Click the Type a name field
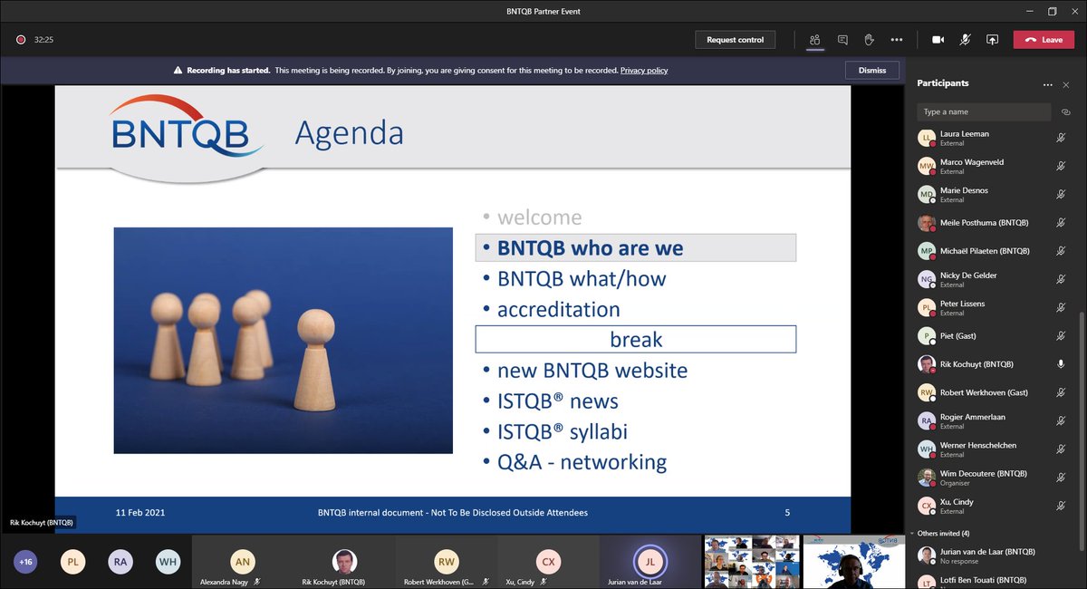 click(983, 111)
